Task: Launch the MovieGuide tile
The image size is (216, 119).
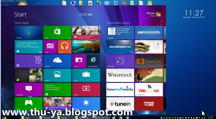Action: tap(149, 61)
